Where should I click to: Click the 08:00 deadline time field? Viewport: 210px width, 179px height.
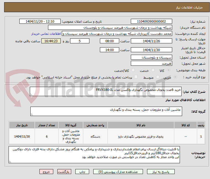[x=110, y=41]
